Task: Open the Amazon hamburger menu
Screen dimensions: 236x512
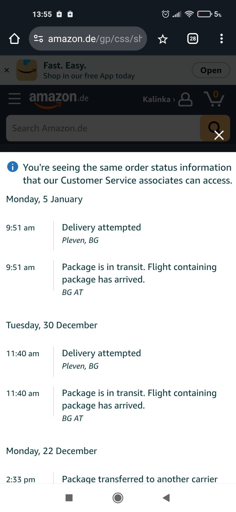Action: click(14, 98)
